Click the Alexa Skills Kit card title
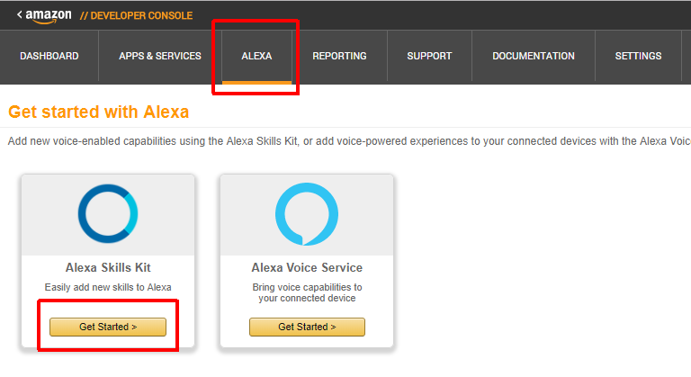Image resolution: width=691 pixels, height=377 pixels. tap(107, 268)
